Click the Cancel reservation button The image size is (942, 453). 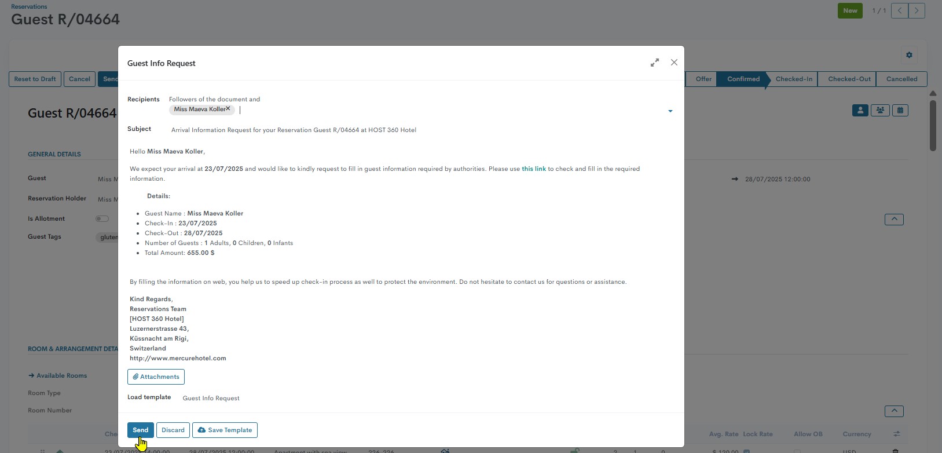point(79,79)
